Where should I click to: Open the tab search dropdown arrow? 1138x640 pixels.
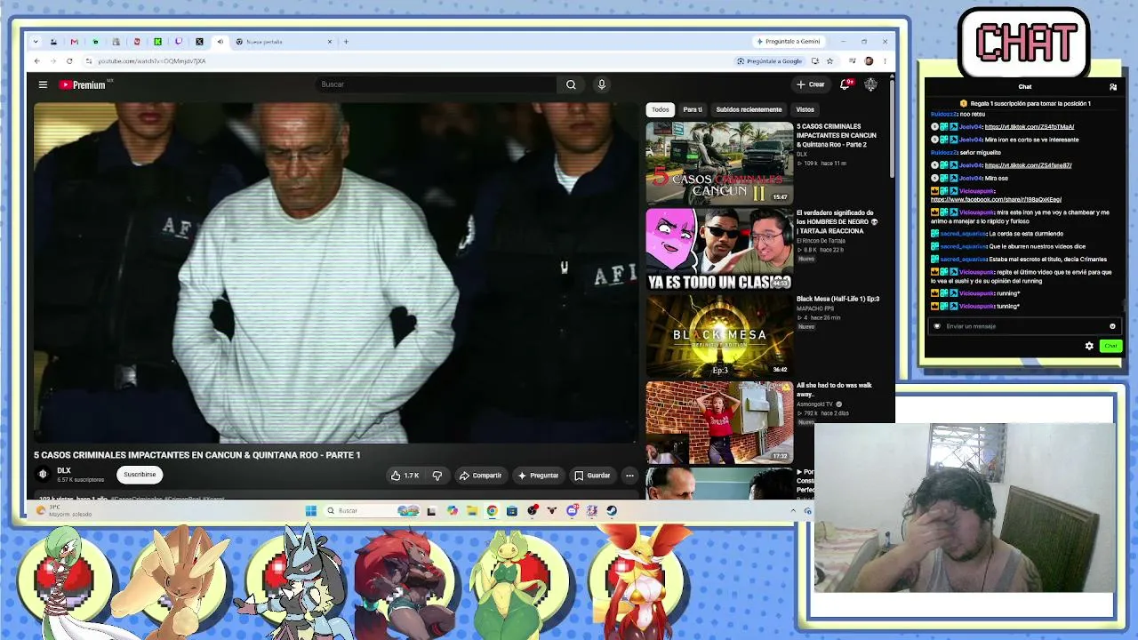coord(36,42)
